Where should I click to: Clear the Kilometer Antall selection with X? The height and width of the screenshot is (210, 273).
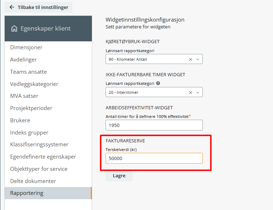coord(191,59)
